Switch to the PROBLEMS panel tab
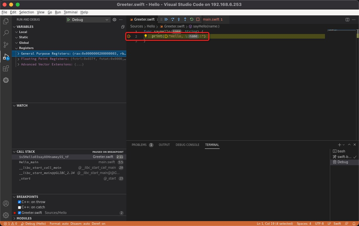This screenshot has width=359, height=226. click(139, 145)
